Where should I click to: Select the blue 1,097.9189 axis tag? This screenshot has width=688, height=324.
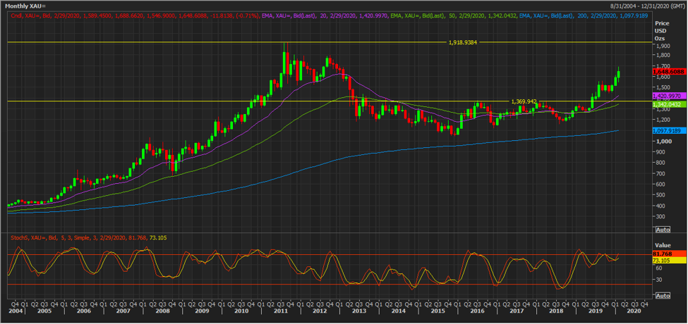click(x=668, y=130)
